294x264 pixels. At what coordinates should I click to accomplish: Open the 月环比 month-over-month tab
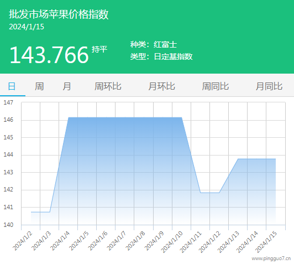click(161, 86)
